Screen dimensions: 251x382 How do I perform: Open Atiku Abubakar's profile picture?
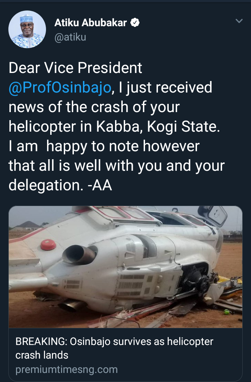tap(27, 29)
